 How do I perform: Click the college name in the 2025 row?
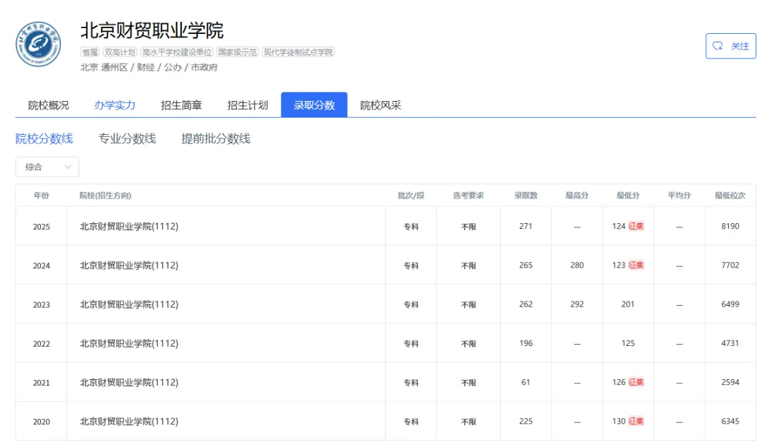pyautogui.click(x=129, y=226)
